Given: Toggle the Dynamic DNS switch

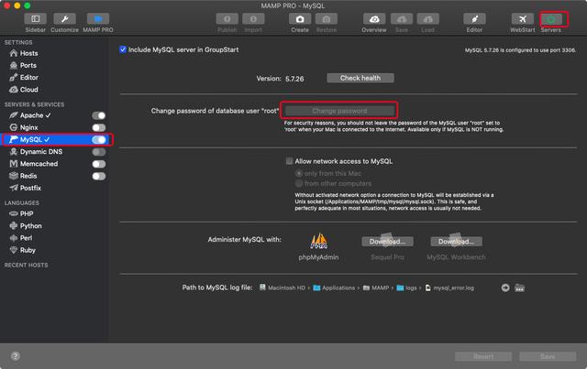Looking at the screenshot, I should pyautogui.click(x=99, y=152).
